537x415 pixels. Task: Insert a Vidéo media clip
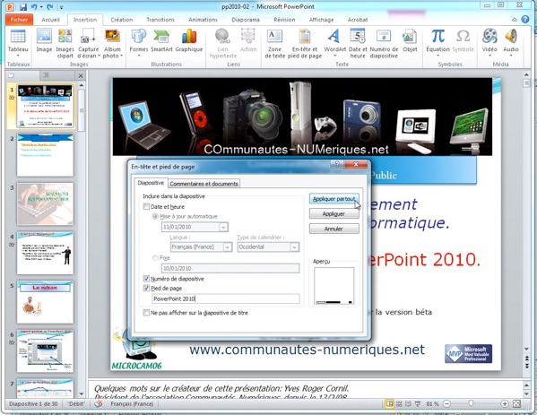coord(489,43)
